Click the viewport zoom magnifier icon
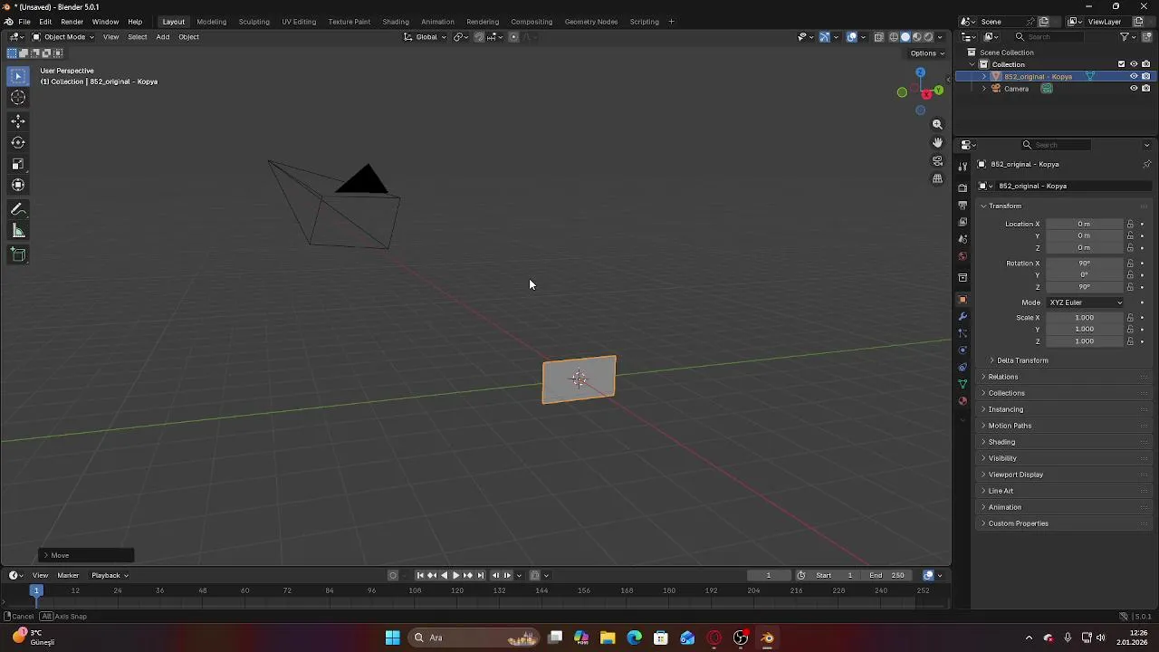 [937, 124]
